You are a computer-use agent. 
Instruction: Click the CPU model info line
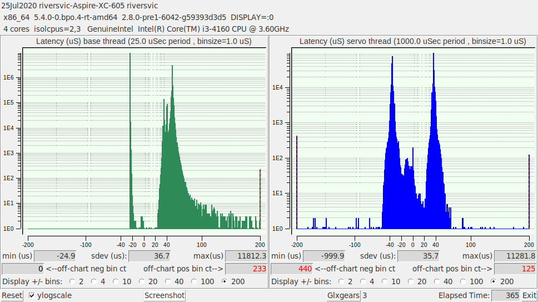click(x=146, y=29)
